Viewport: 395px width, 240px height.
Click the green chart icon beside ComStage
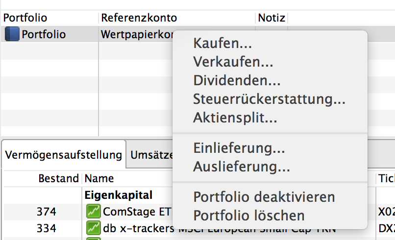(93, 212)
